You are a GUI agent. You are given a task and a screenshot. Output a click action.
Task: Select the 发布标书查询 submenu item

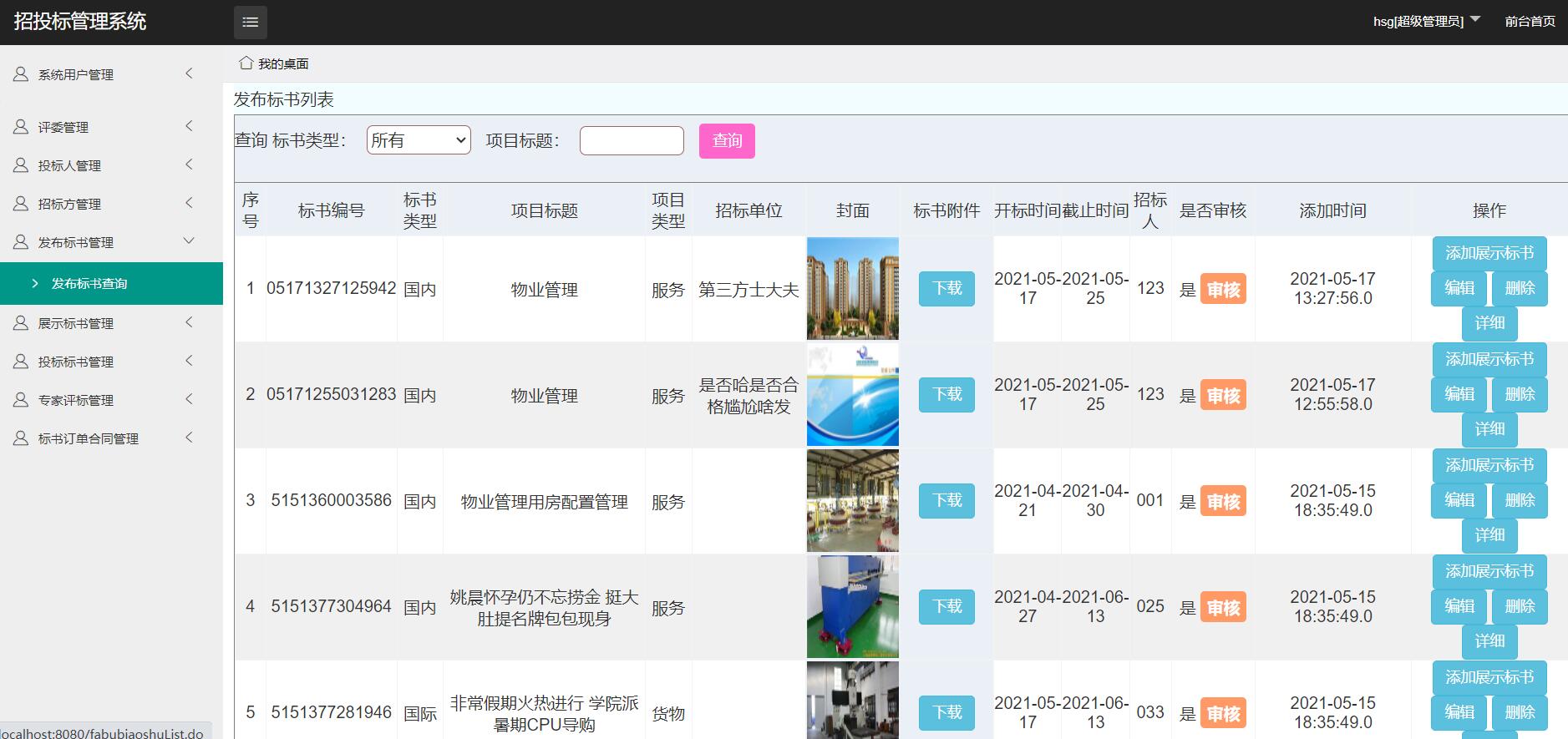point(111,284)
